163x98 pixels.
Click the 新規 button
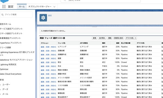[94, 38]
